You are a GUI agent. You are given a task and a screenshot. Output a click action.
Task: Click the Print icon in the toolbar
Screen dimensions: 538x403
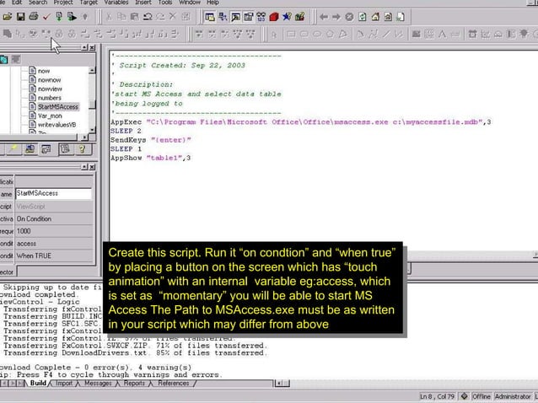(x=33, y=16)
